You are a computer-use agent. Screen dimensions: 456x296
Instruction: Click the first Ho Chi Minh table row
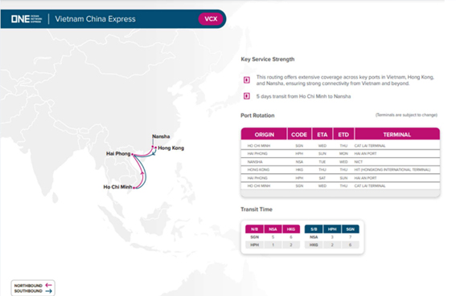tap(340, 146)
